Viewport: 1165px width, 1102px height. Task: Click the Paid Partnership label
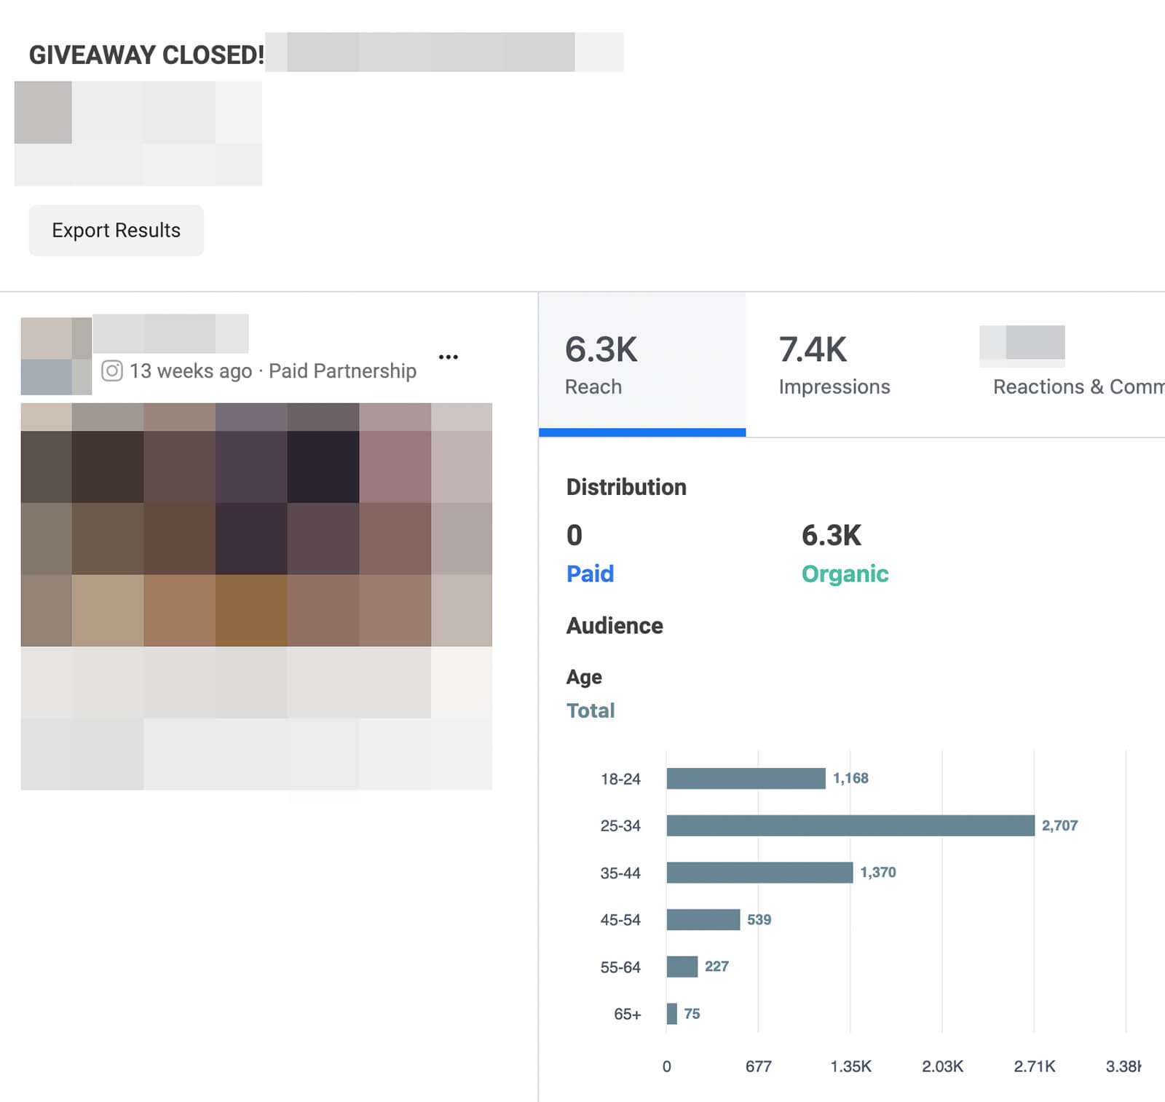[342, 371]
